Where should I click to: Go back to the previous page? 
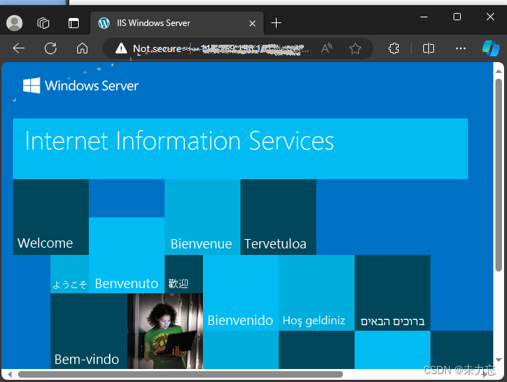point(19,48)
